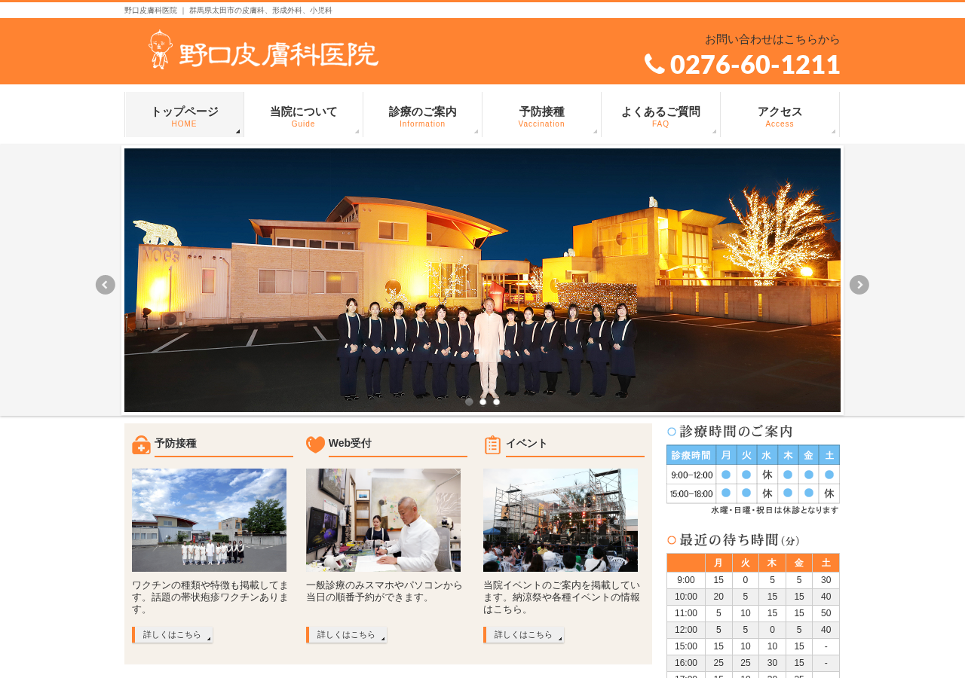This screenshot has width=965, height=678.
Task: Click the 診療時間のご案内 heading
Action: click(730, 432)
